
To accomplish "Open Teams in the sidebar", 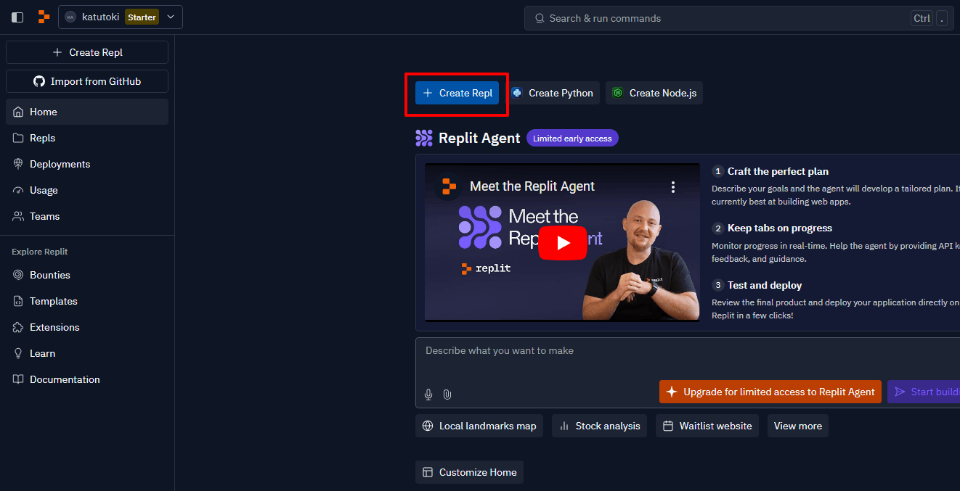I will click(87, 216).
